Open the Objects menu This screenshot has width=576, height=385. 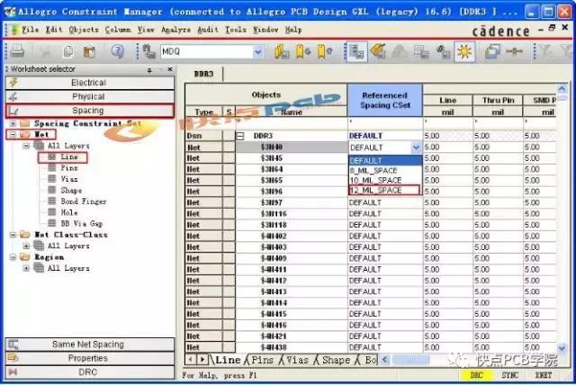pyautogui.click(x=84, y=30)
